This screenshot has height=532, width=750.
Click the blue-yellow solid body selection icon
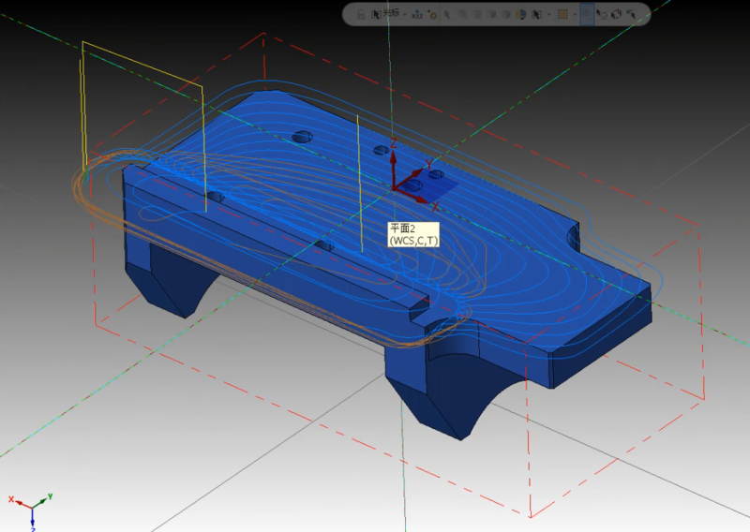tap(521, 14)
